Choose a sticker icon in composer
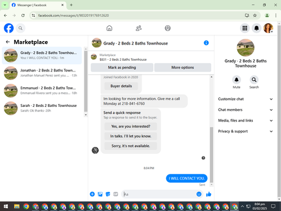This screenshot has width=281, height=211. point(108,194)
